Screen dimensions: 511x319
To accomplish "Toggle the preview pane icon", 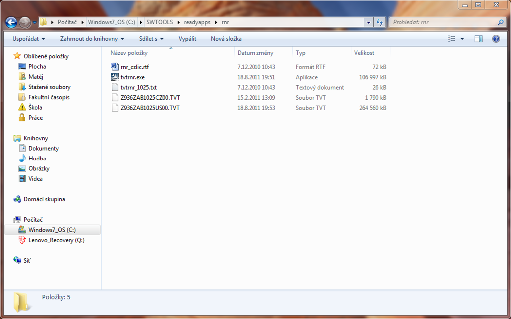I will pyautogui.click(x=478, y=39).
